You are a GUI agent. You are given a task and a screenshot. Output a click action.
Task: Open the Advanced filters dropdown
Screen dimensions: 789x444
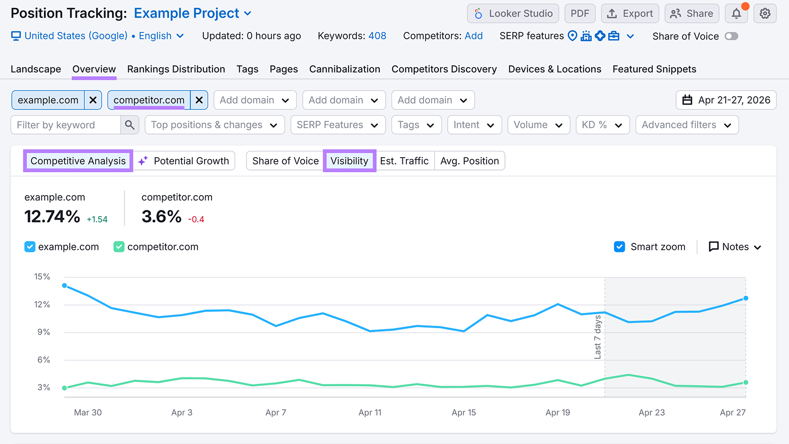click(x=687, y=125)
